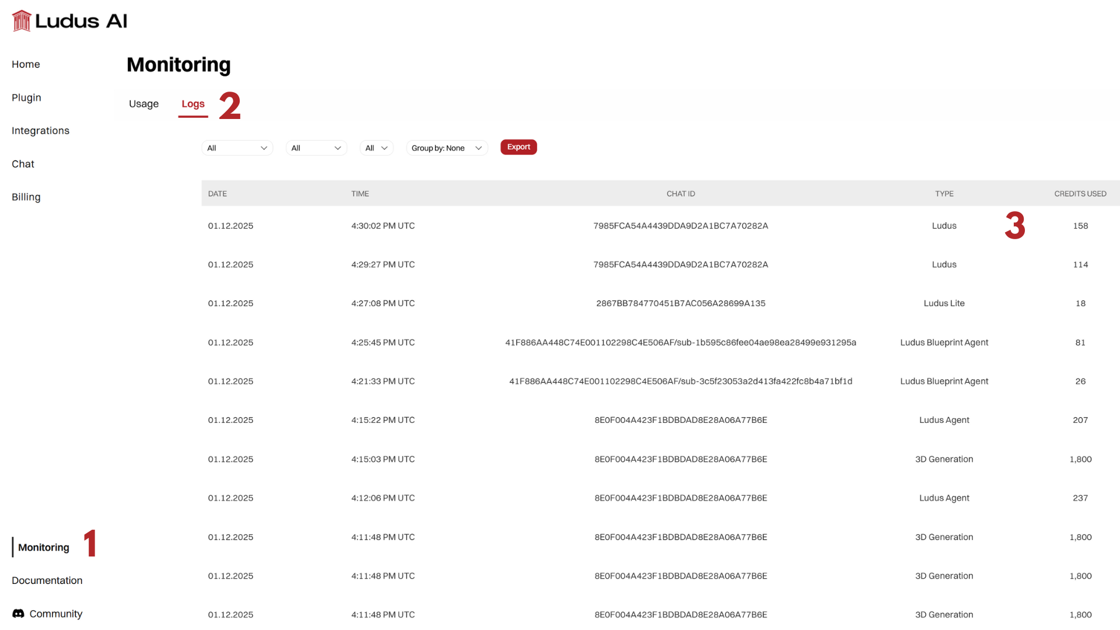
Task: Click the DATE column header
Action: point(217,193)
